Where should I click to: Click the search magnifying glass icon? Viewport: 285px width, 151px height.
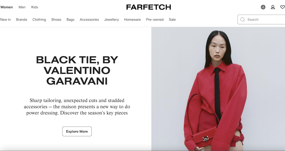click(x=243, y=19)
